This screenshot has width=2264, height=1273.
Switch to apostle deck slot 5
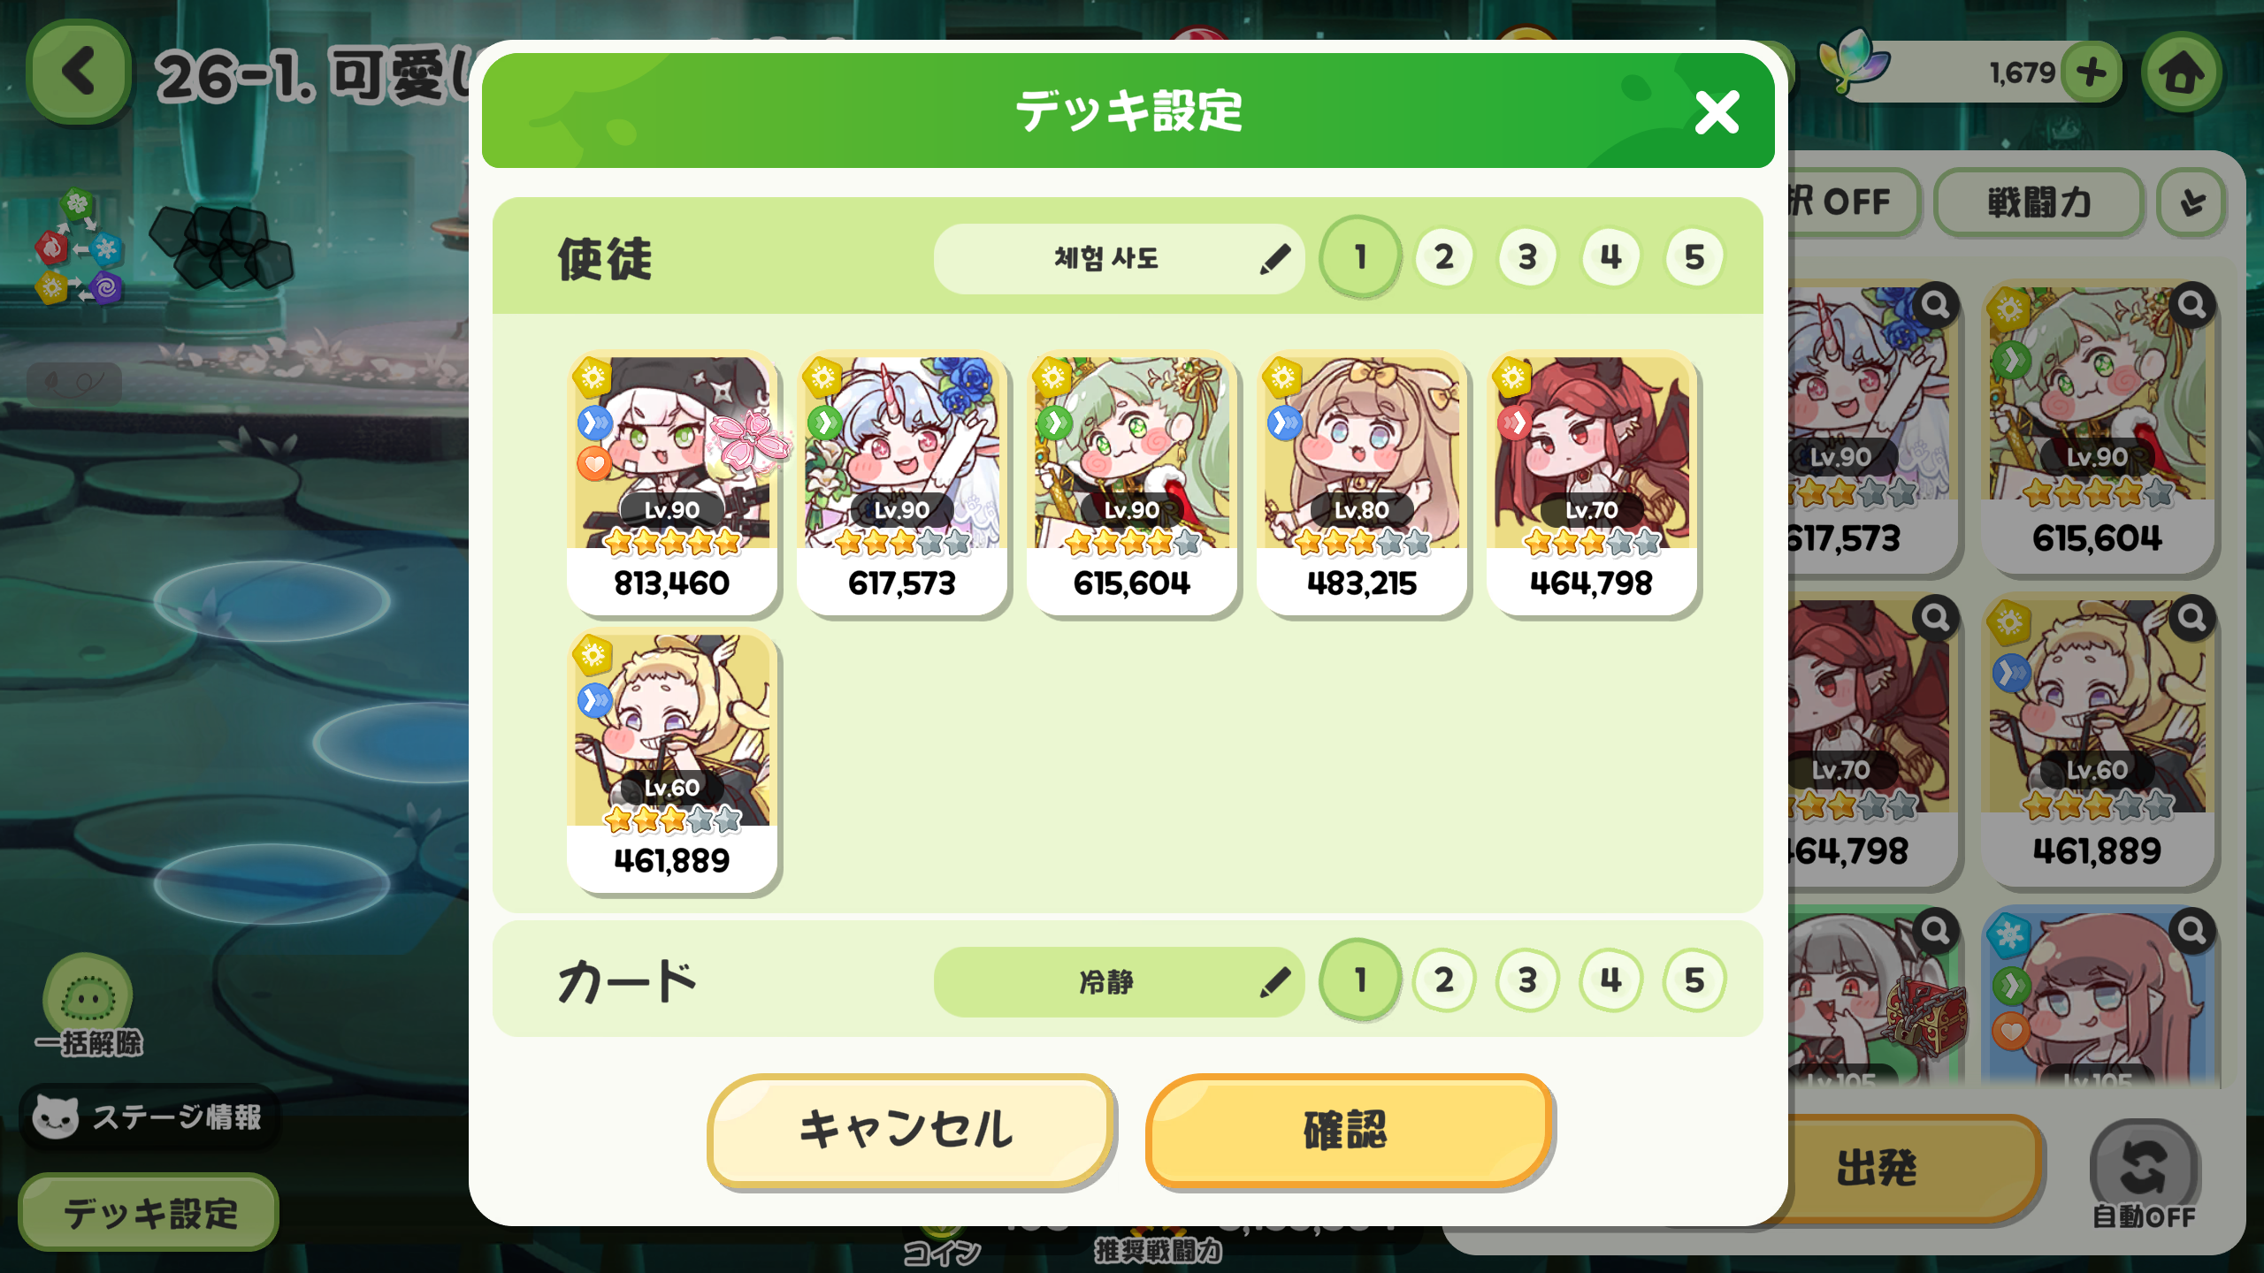coord(1694,257)
